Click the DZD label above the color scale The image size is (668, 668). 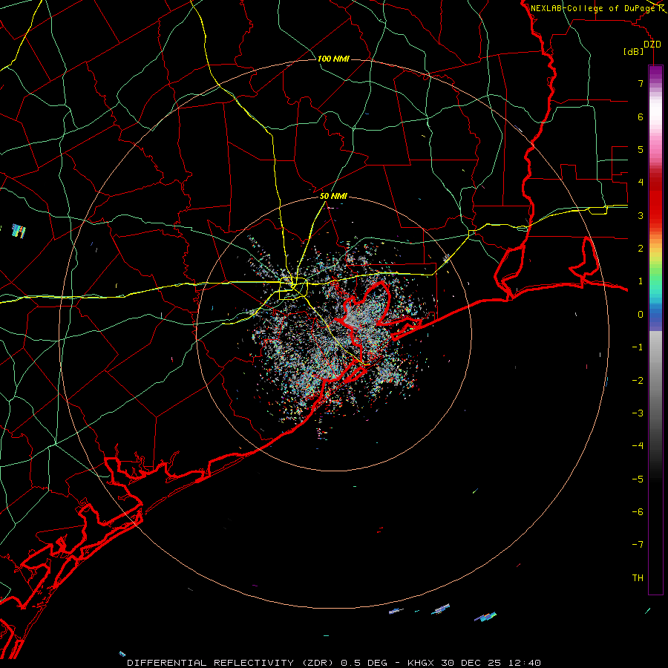(x=652, y=45)
